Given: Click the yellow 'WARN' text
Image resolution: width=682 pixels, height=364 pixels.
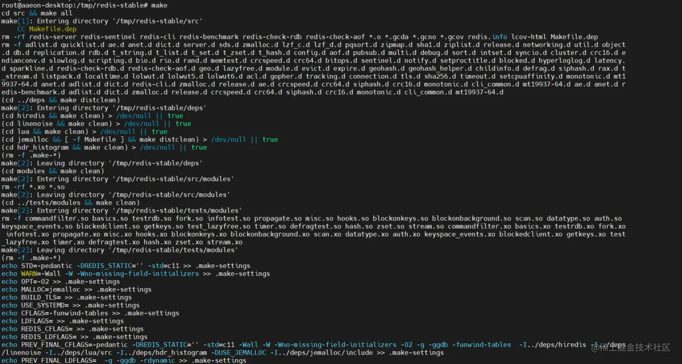Looking at the screenshot, I should click(29, 274).
